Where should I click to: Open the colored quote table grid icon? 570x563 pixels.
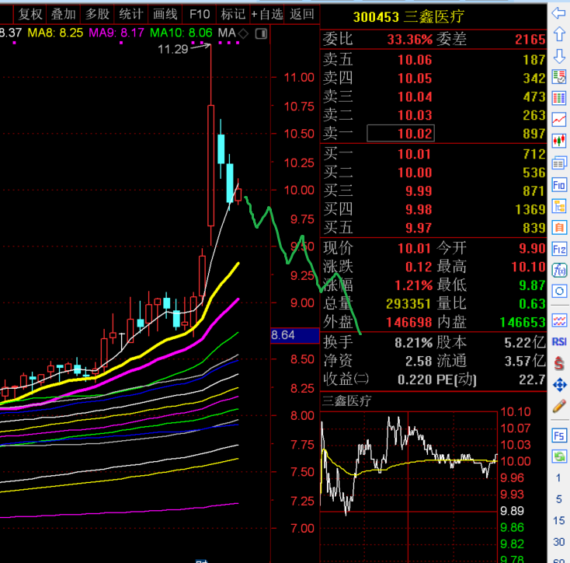tap(558, 98)
